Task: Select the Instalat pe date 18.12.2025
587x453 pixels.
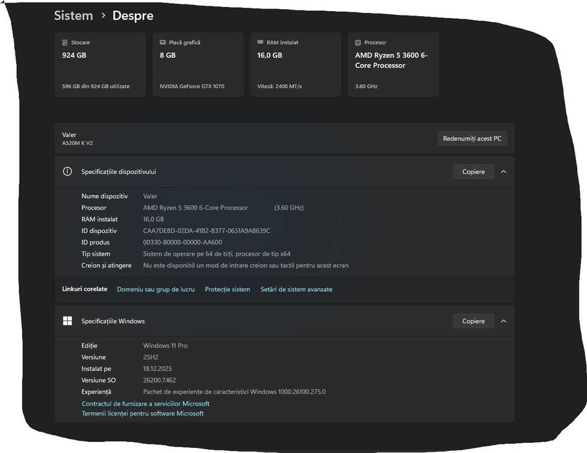Action: 157,369
